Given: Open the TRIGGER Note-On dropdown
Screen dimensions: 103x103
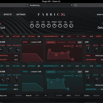Looking at the screenshot, I should [x=24, y=96].
